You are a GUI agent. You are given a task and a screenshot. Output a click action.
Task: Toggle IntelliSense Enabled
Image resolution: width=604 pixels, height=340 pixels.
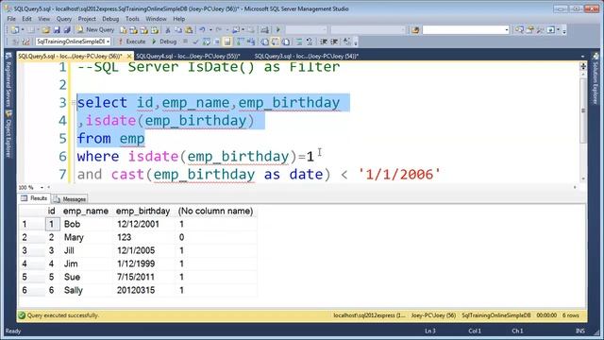tap(227, 42)
